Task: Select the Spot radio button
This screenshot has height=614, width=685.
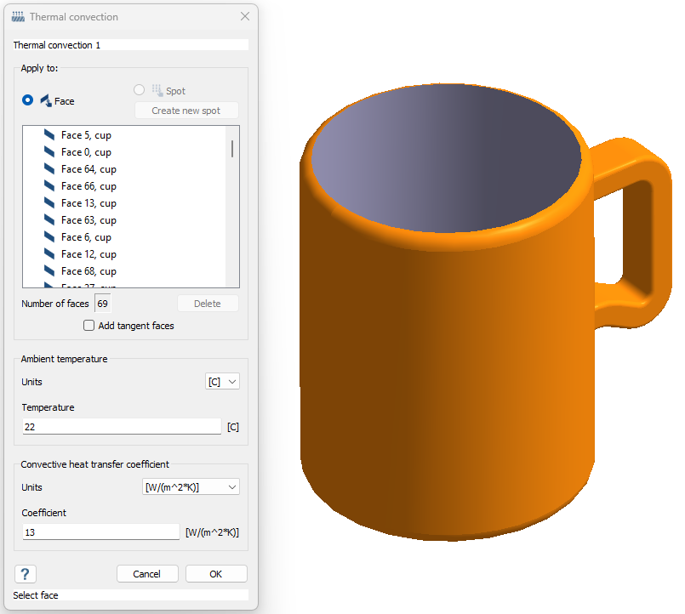Action: (140, 91)
